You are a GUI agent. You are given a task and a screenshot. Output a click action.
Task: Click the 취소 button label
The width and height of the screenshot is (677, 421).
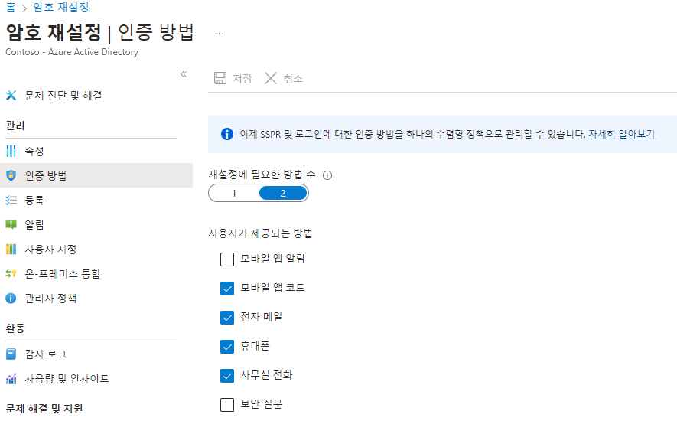click(293, 78)
